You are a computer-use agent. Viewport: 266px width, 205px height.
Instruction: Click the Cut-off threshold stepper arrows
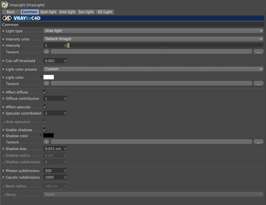65,61
